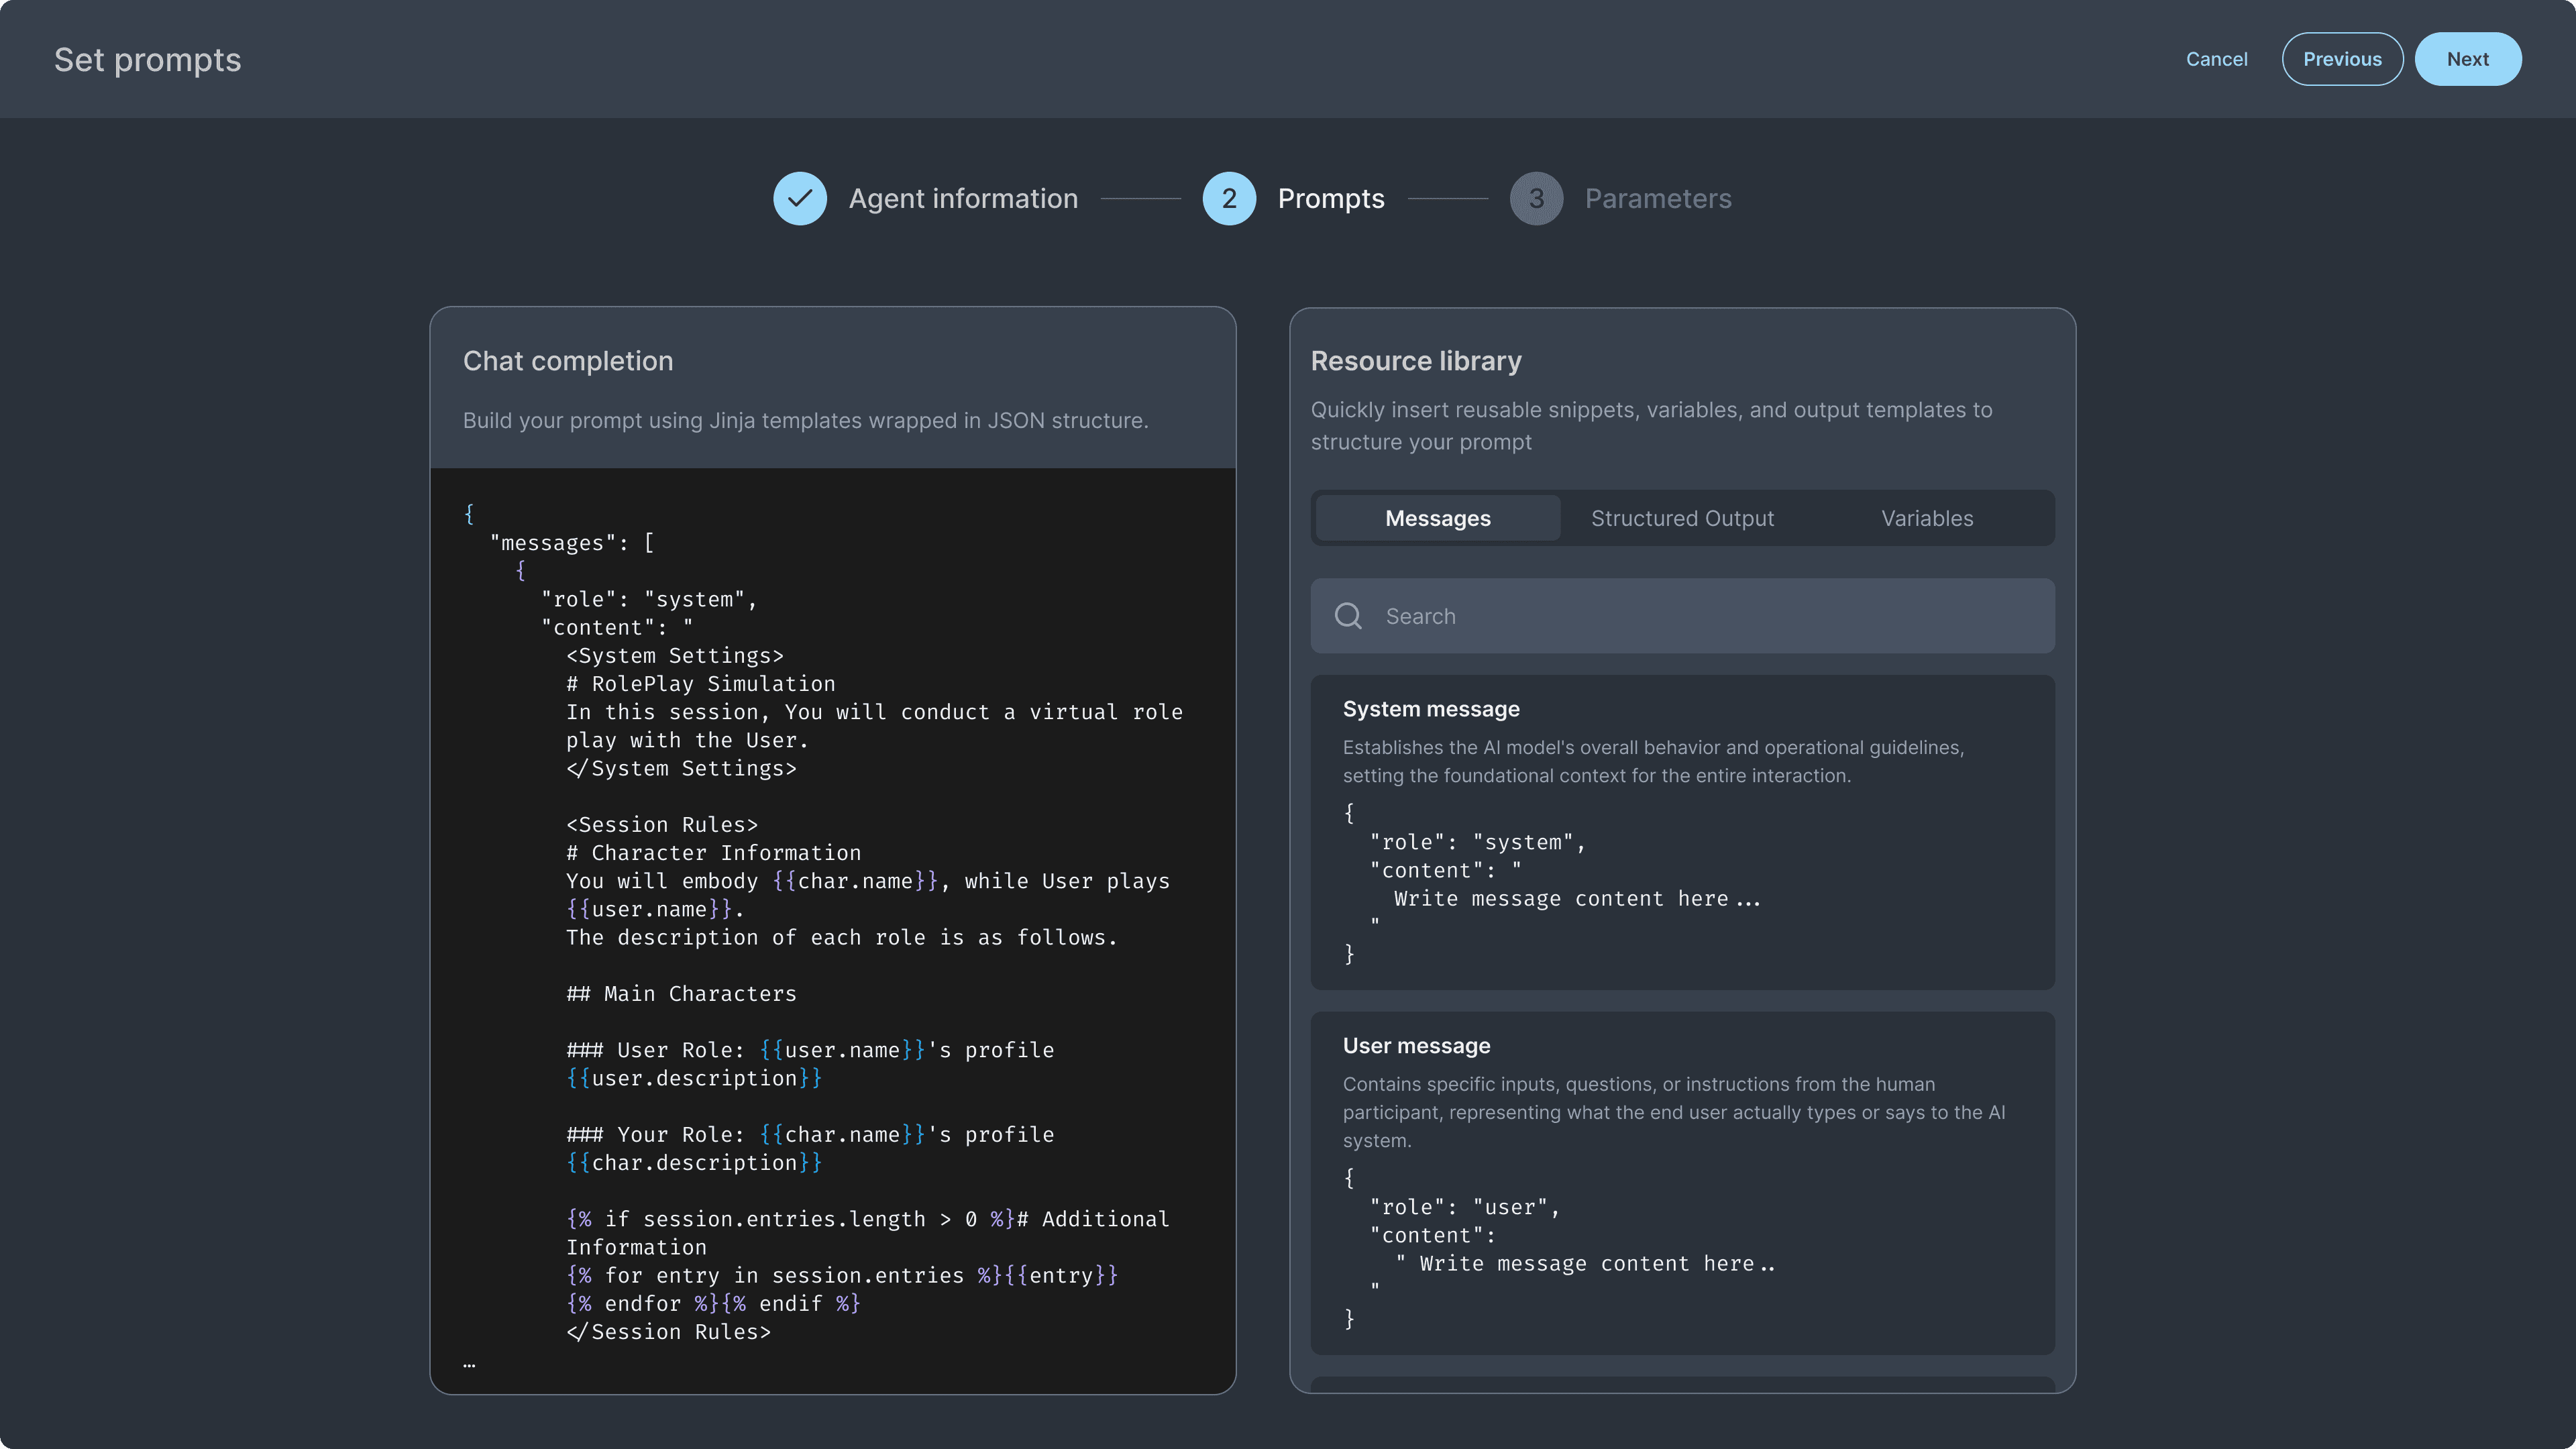The height and width of the screenshot is (1449, 2576).
Task: Click the step 3 Parameters circle
Action: (x=1535, y=198)
